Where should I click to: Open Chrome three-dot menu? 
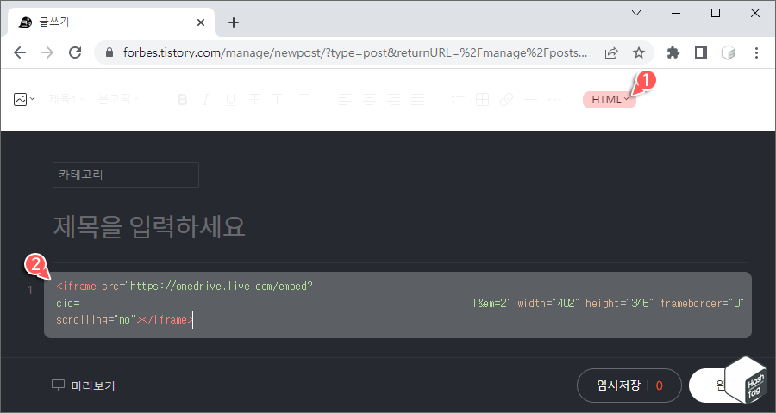[x=756, y=52]
